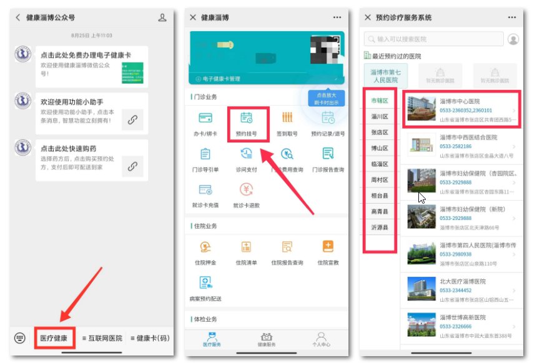Open the 淄博市第四人民医院 photo thumbnail

tap(421, 254)
